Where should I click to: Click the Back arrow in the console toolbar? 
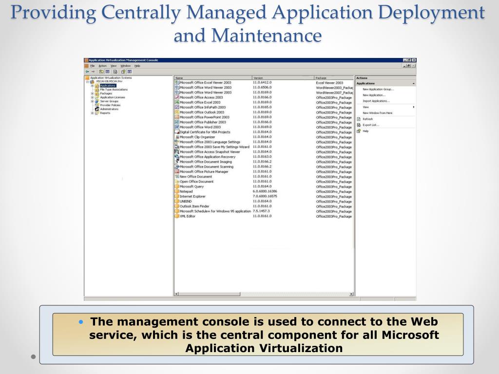click(87, 72)
